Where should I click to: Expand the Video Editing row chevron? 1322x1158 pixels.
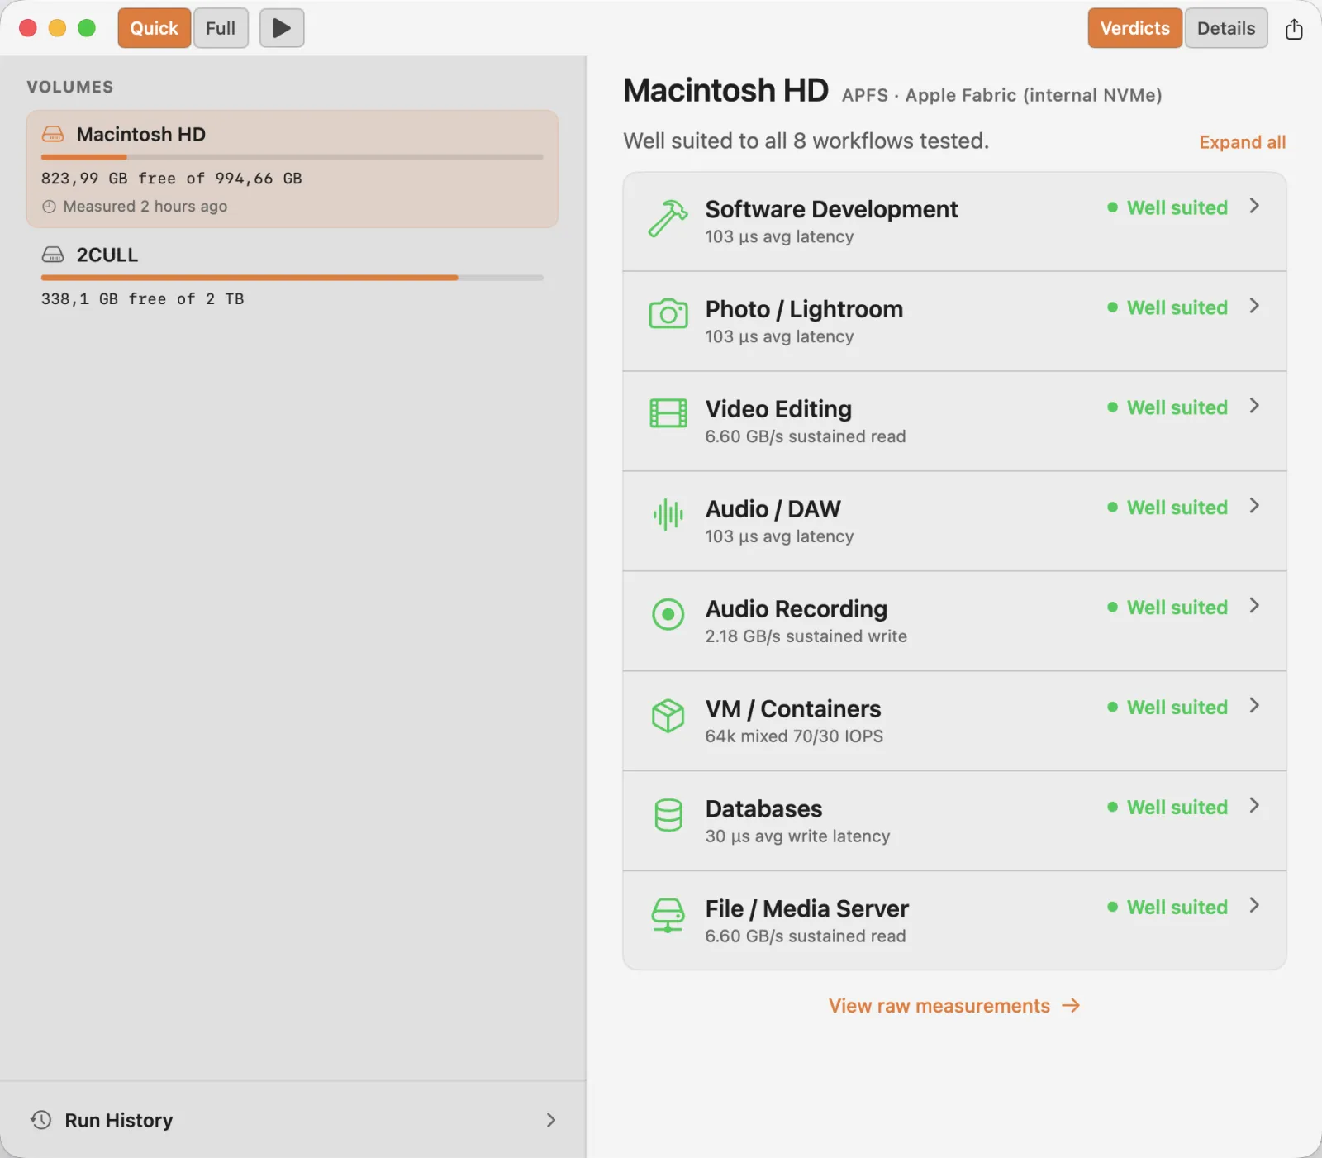[1254, 406]
